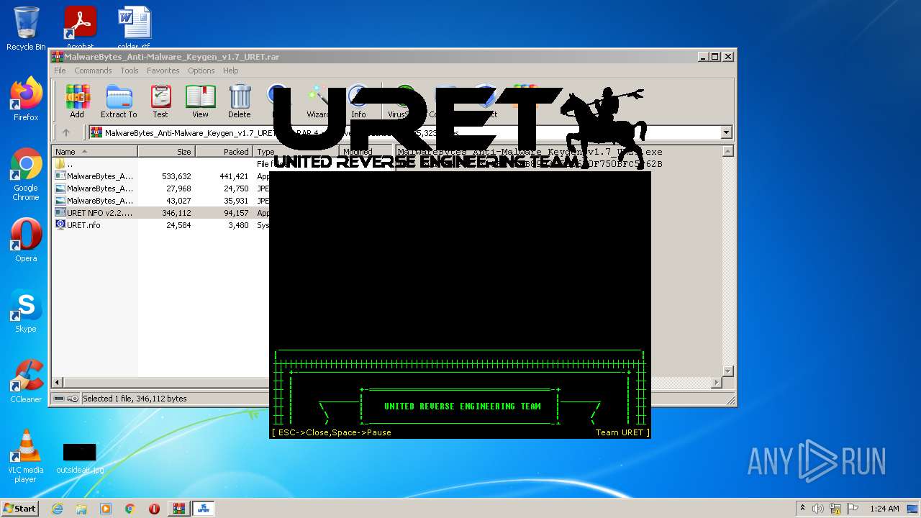
Task: Select the URET.nfo file row
Action: 160,225
